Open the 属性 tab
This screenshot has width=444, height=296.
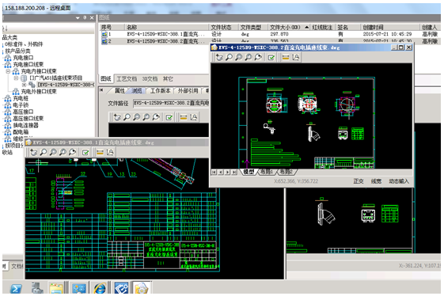120,91
